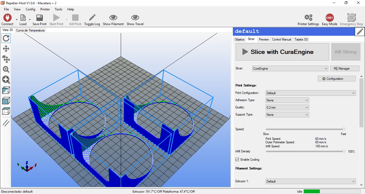Select the Slicer tab

[x=251, y=39]
